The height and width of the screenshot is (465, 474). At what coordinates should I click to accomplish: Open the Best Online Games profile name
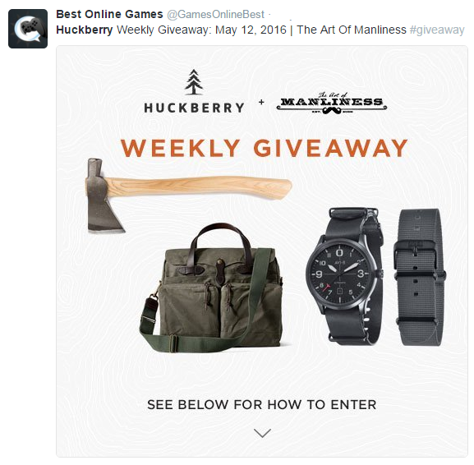click(x=109, y=14)
